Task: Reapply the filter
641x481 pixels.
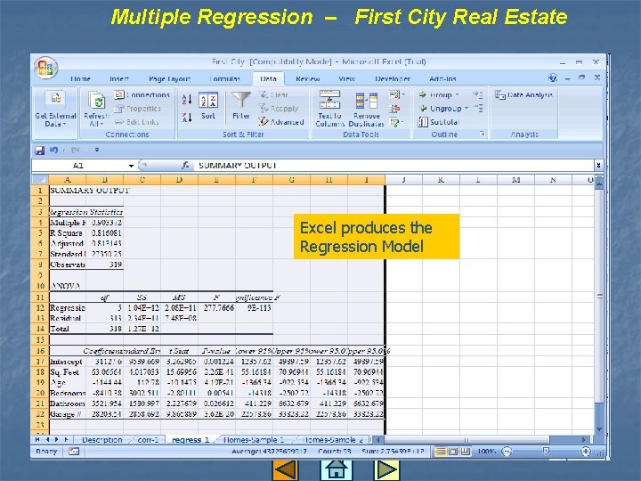Action: click(x=279, y=109)
